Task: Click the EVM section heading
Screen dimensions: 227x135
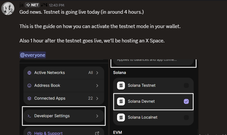Action: tap(117, 132)
